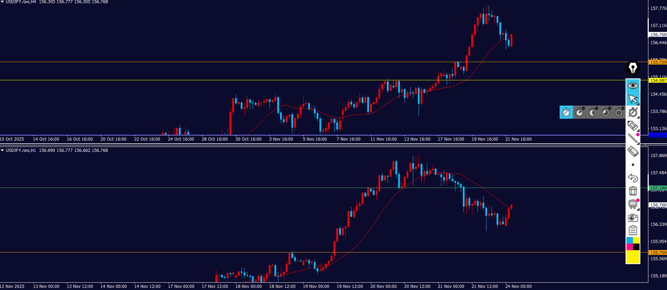Expand the USDJPY.raw,H4 chart title arrow
This screenshot has height=290, width=667.
(x=2, y=2)
